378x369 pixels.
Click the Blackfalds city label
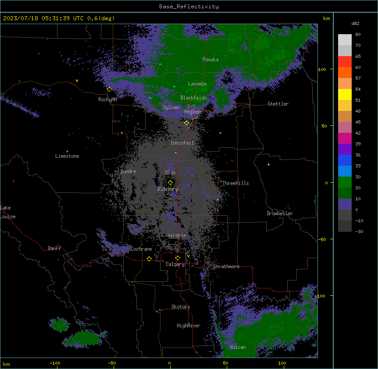(x=193, y=98)
